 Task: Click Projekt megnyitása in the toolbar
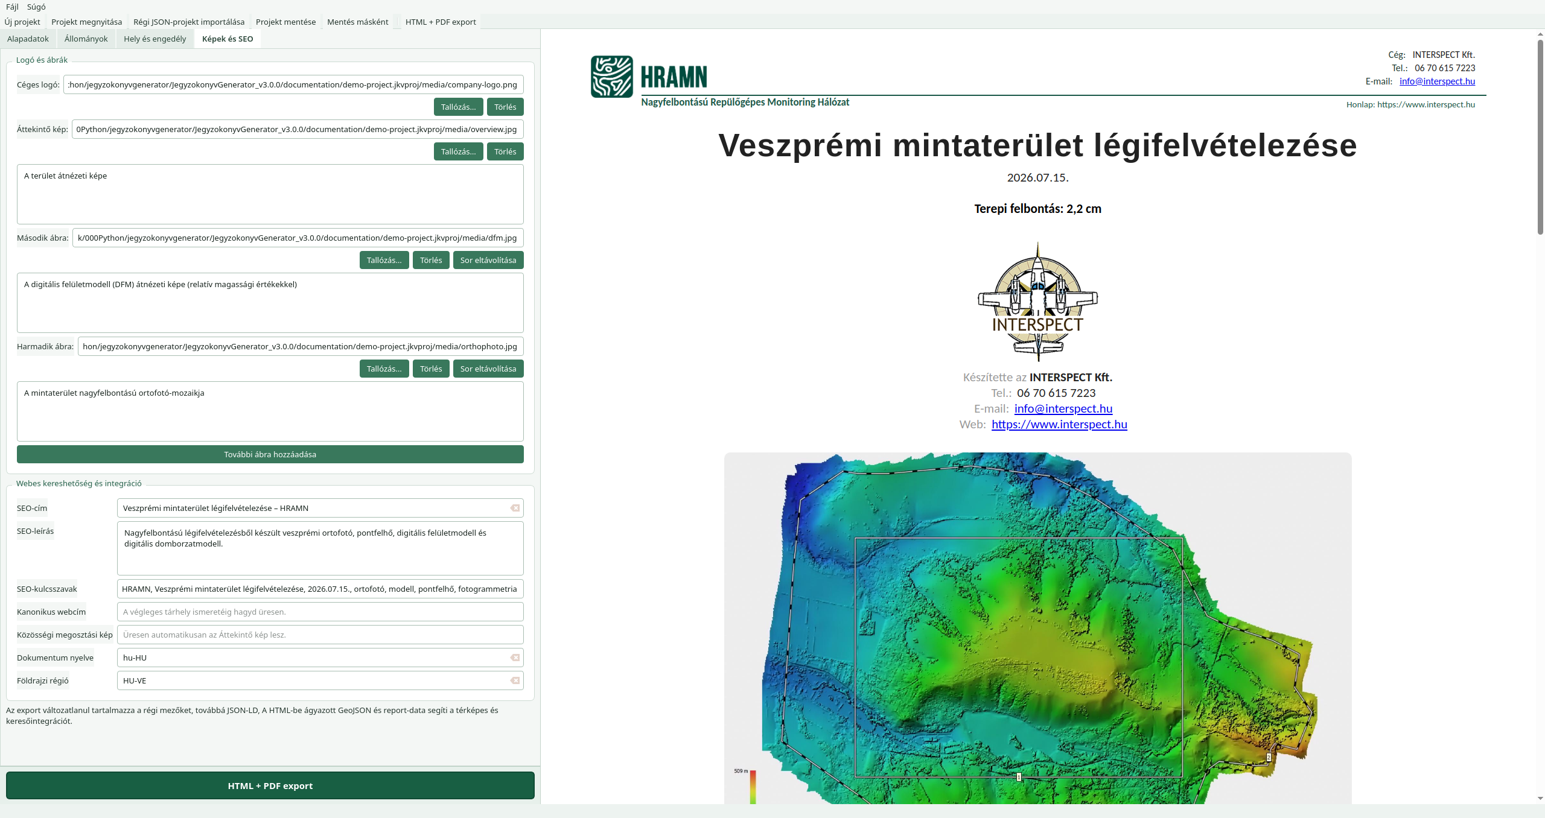(86, 22)
